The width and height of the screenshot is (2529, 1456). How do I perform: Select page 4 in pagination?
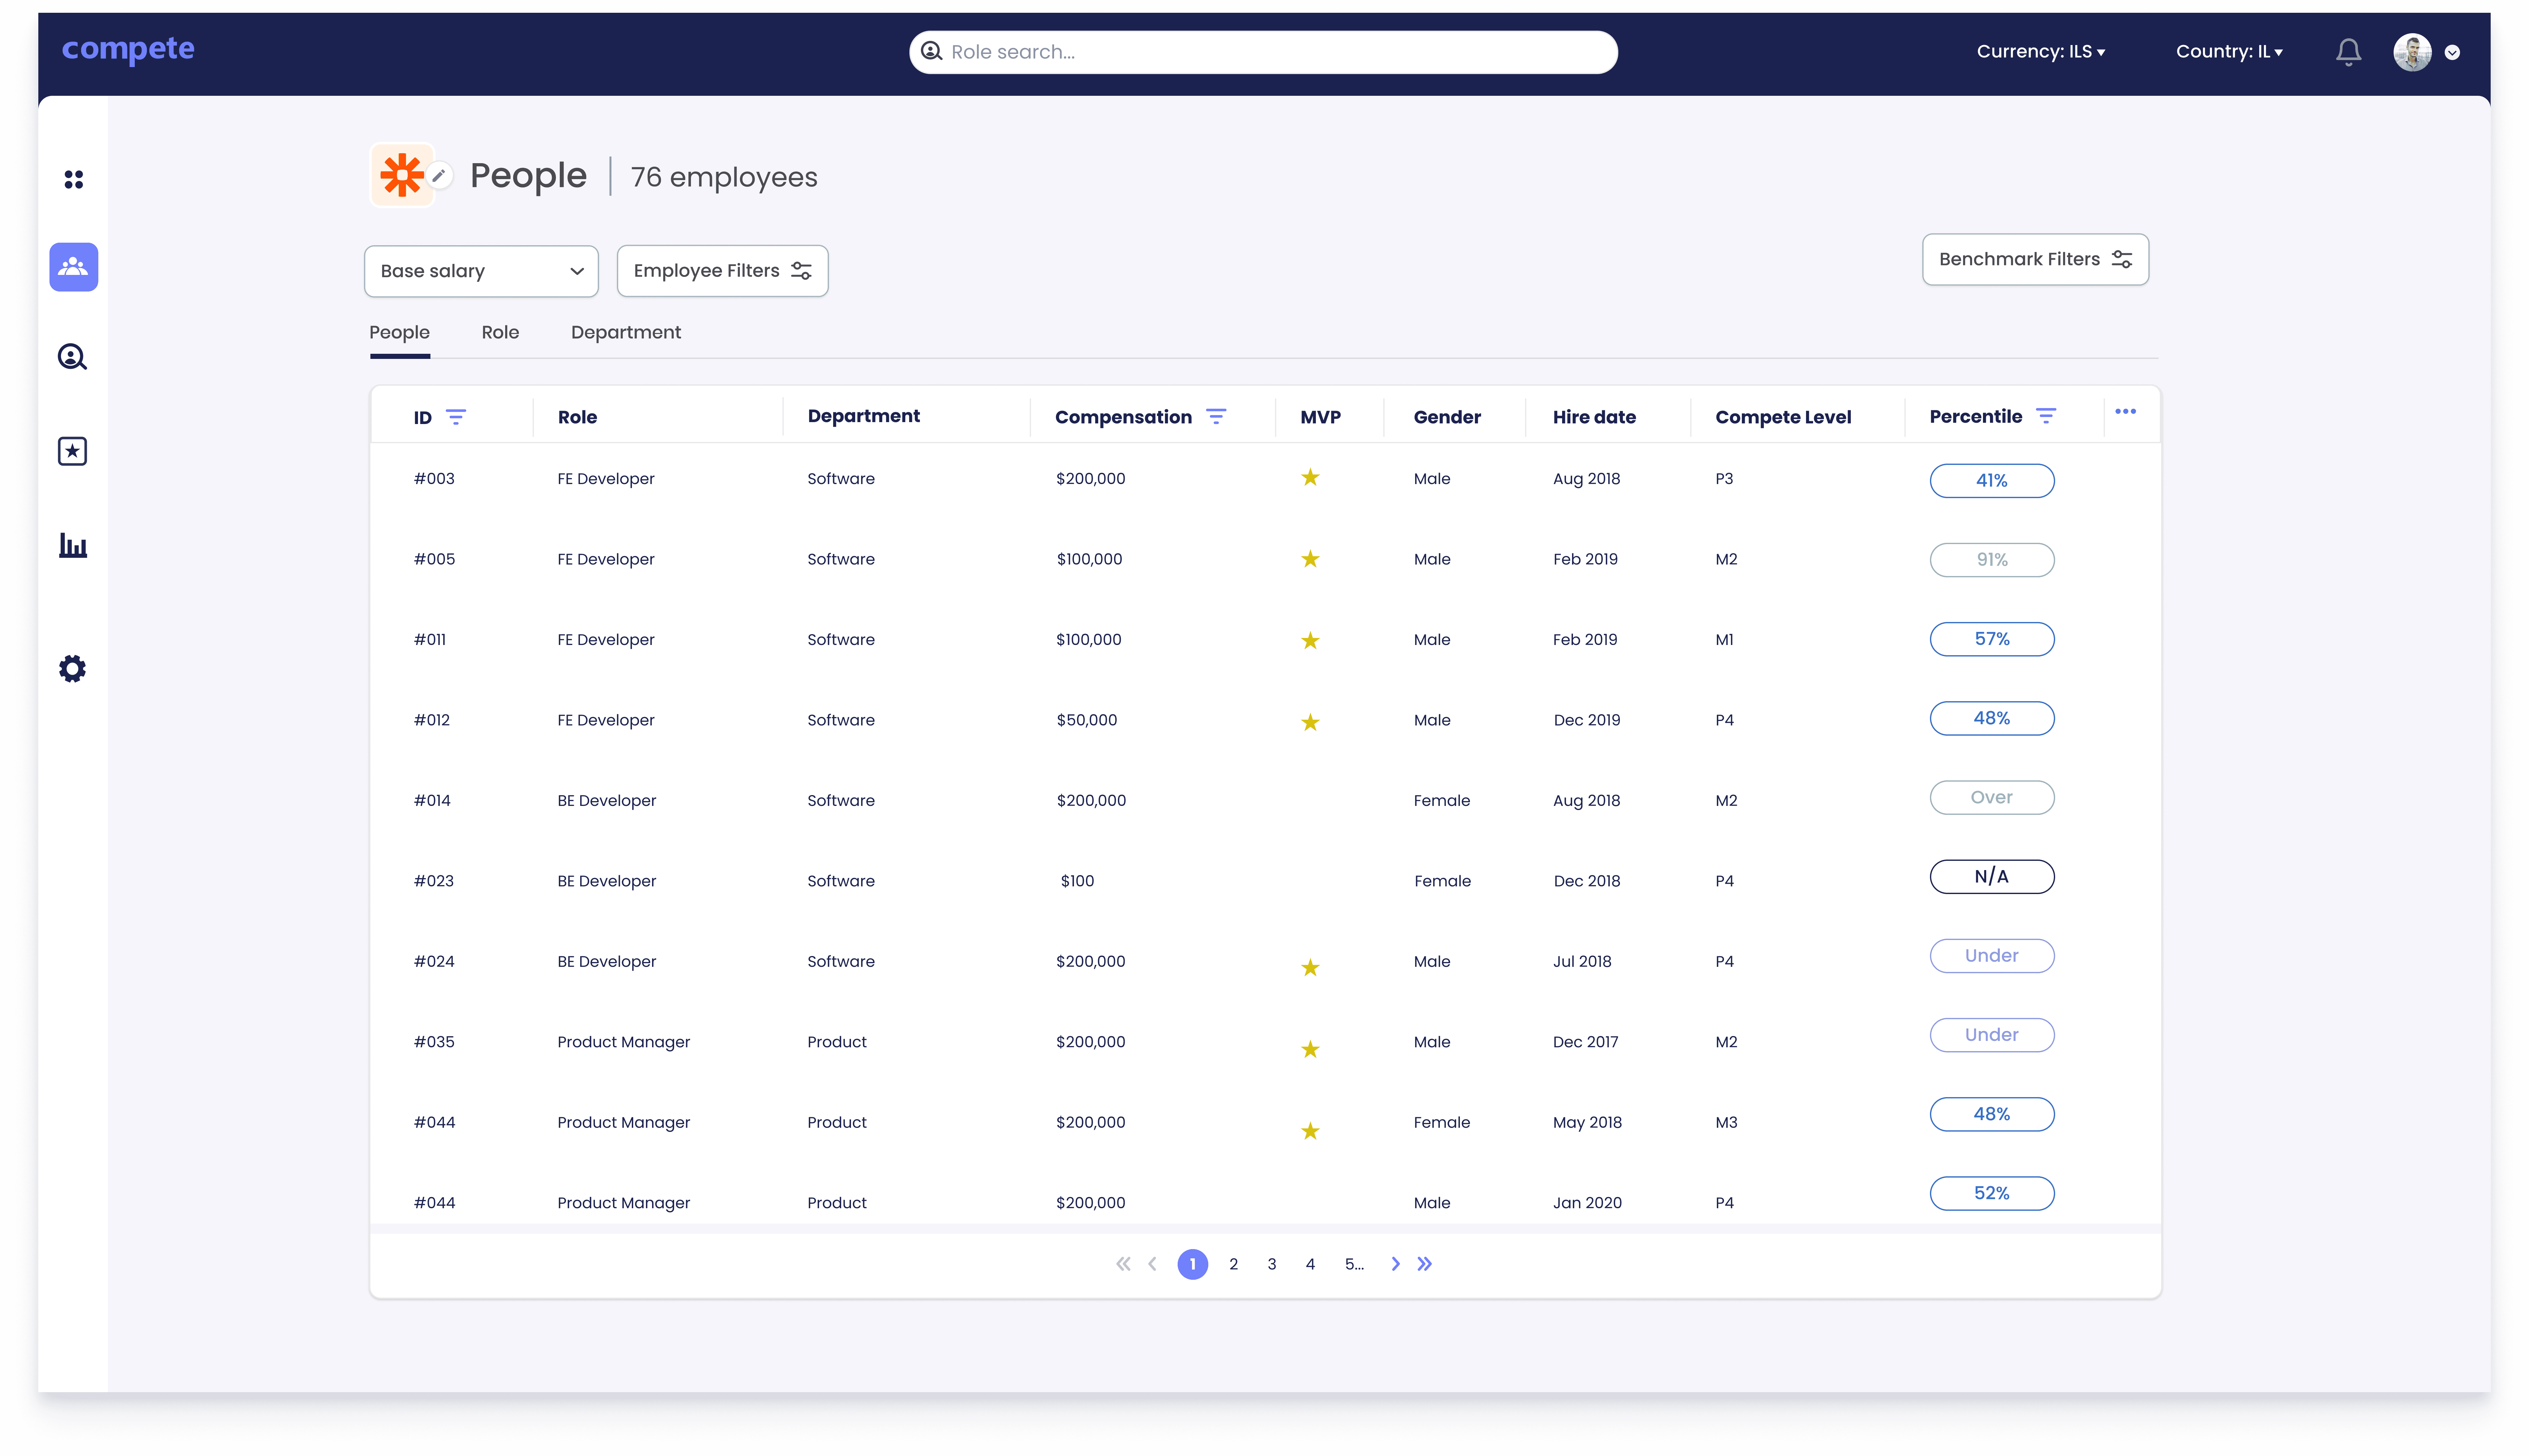(1310, 1265)
